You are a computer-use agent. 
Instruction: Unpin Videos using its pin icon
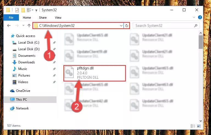[54, 82]
